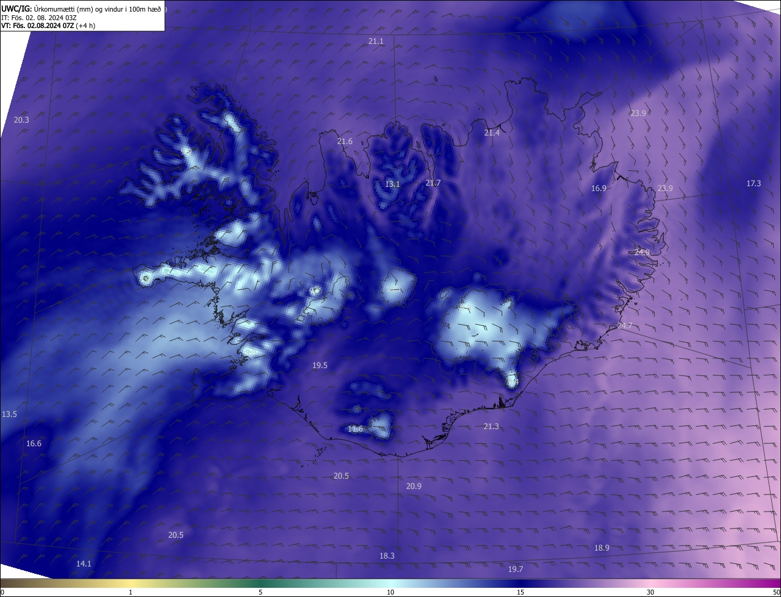Select the color scale tick labeled 30
Image resolution: width=781 pixels, height=597 pixels.
point(650,592)
